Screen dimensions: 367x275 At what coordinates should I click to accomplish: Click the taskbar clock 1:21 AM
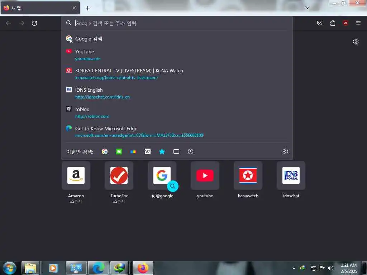point(349,265)
